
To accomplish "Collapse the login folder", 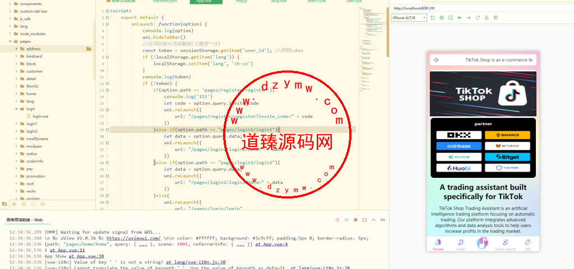I will click(x=16, y=108).
